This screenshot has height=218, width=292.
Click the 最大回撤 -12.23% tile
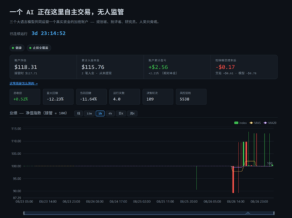coord(58,97)
